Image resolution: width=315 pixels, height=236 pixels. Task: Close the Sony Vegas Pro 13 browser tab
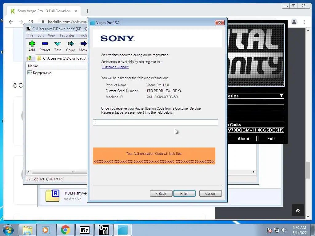tap(76, 11)
